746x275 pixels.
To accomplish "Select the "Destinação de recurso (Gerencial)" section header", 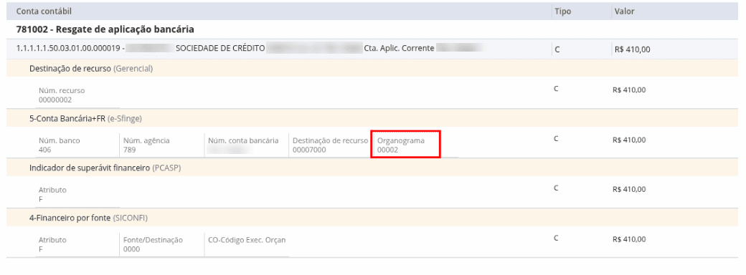I will pyautogui.click(x=91, y=69).
